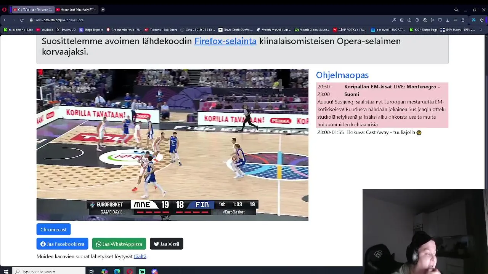Open the Pro membership bookmark
This screenshot has width=488, height=274.
[x=124, y=30]
